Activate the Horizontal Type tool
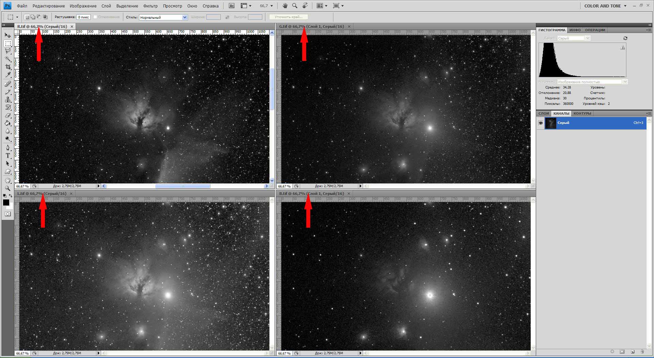This screenshot has width=654, height=358. [7, 156]
